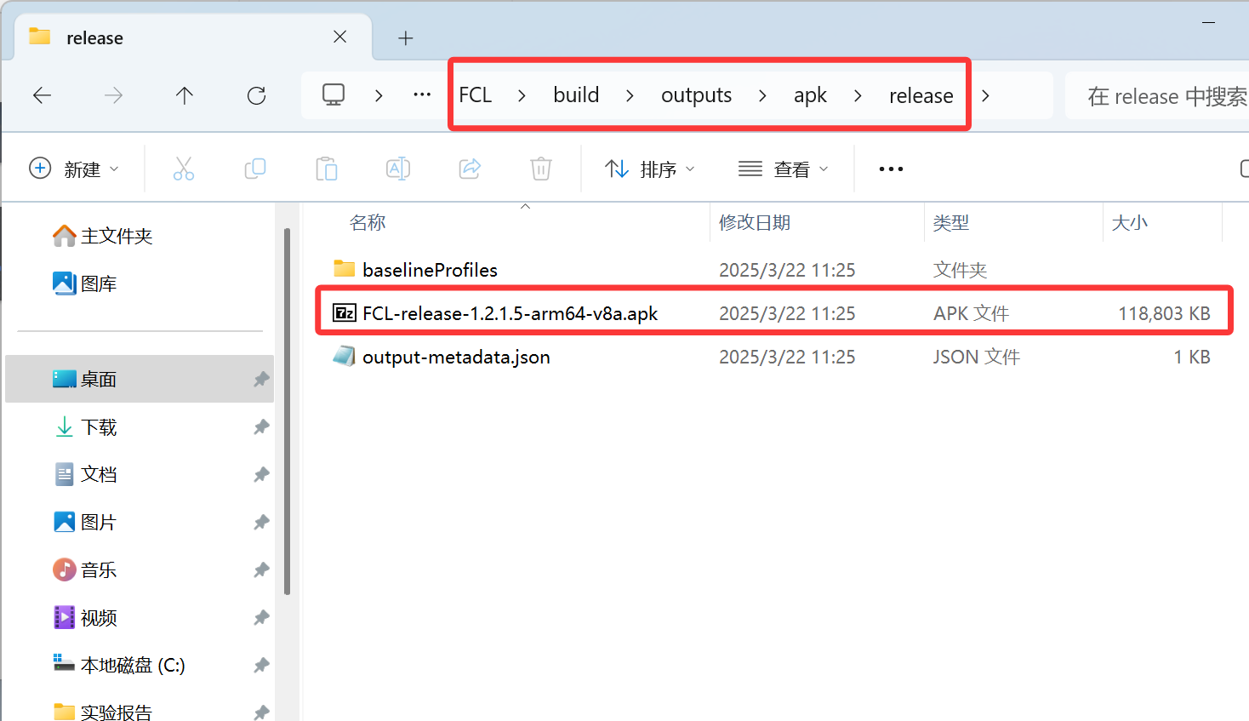Select the baselineProfiles folder
Screen dimensions: 1249x721
[430, 270]
